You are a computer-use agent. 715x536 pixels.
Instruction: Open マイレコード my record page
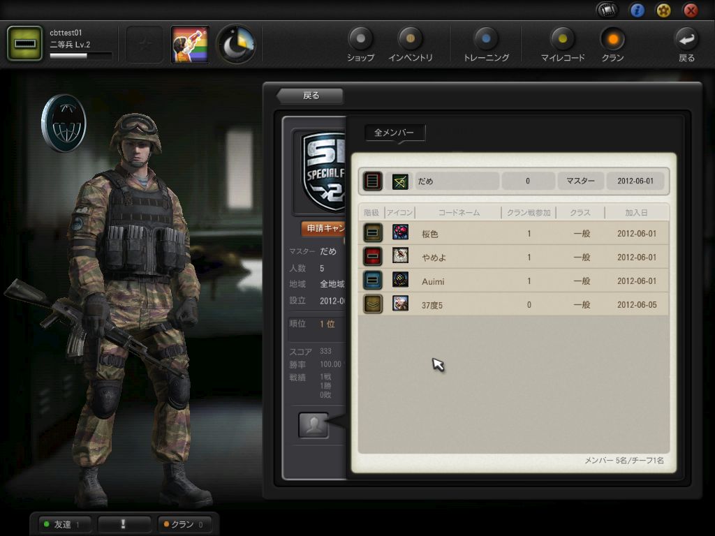pos(562,39)
